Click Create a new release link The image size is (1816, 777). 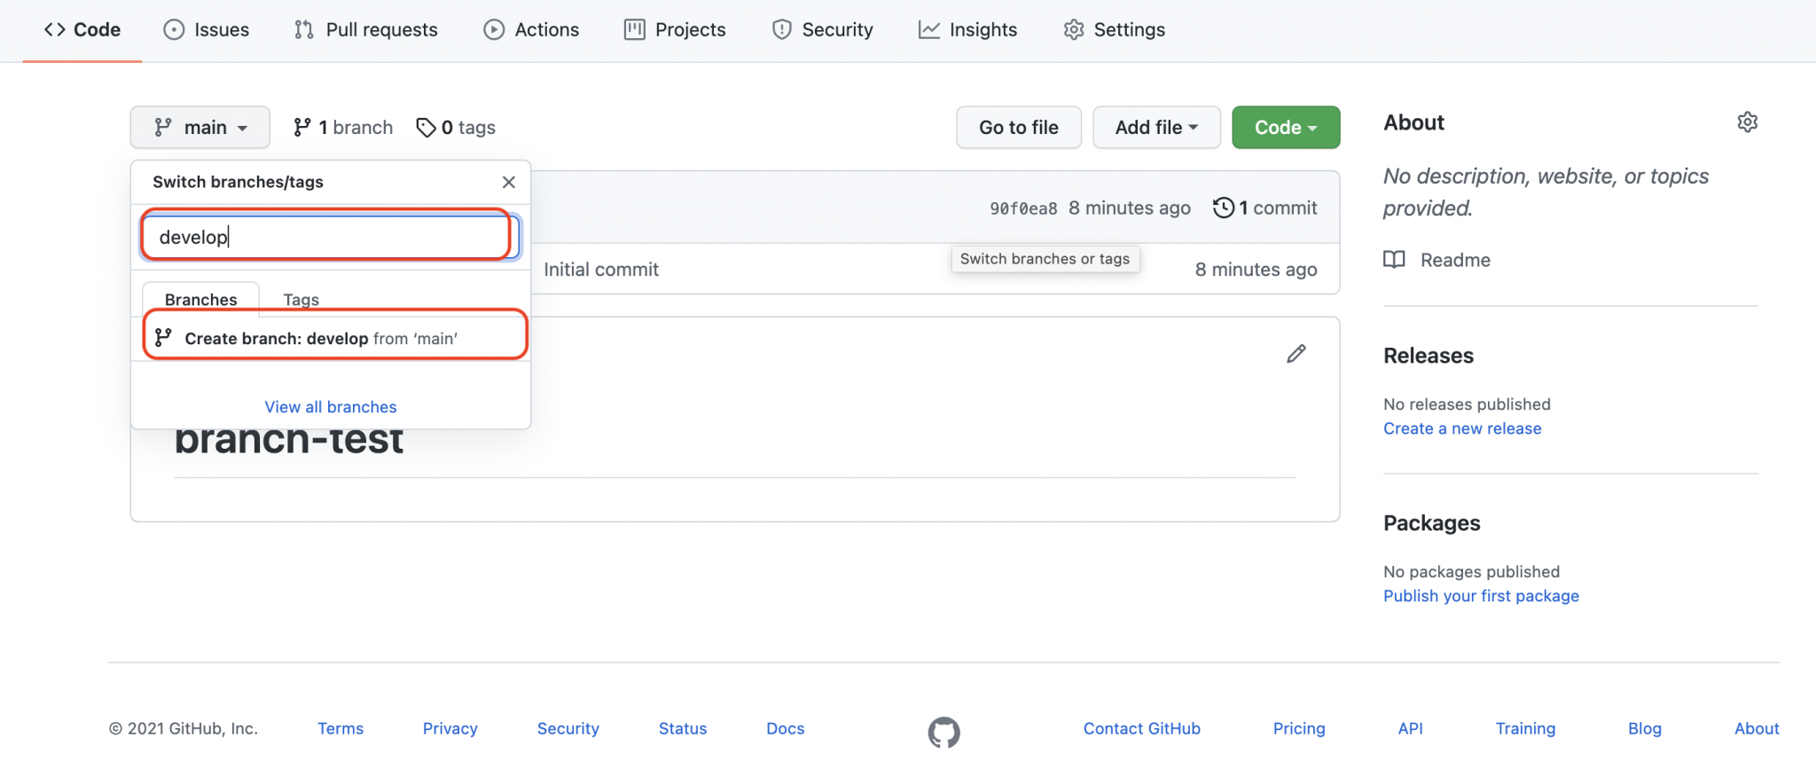[1461, 428]
